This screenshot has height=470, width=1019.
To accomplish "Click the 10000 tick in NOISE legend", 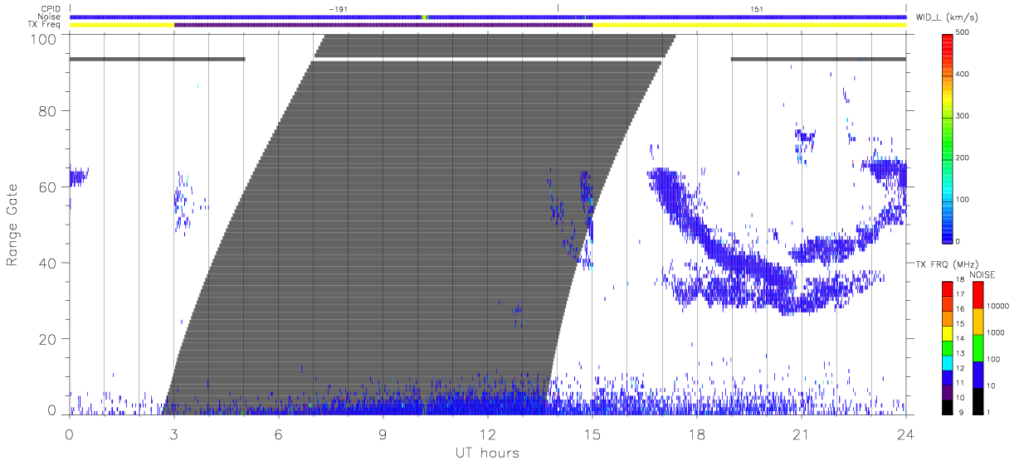I will click(x=997, y=306).
